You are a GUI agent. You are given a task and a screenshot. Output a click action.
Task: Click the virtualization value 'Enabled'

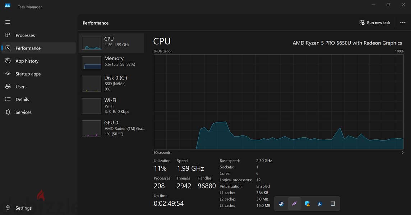pos(263,186)
